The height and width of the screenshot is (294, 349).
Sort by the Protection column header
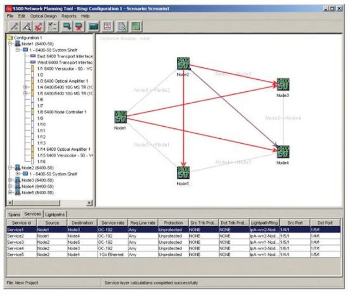coord(173,223)
